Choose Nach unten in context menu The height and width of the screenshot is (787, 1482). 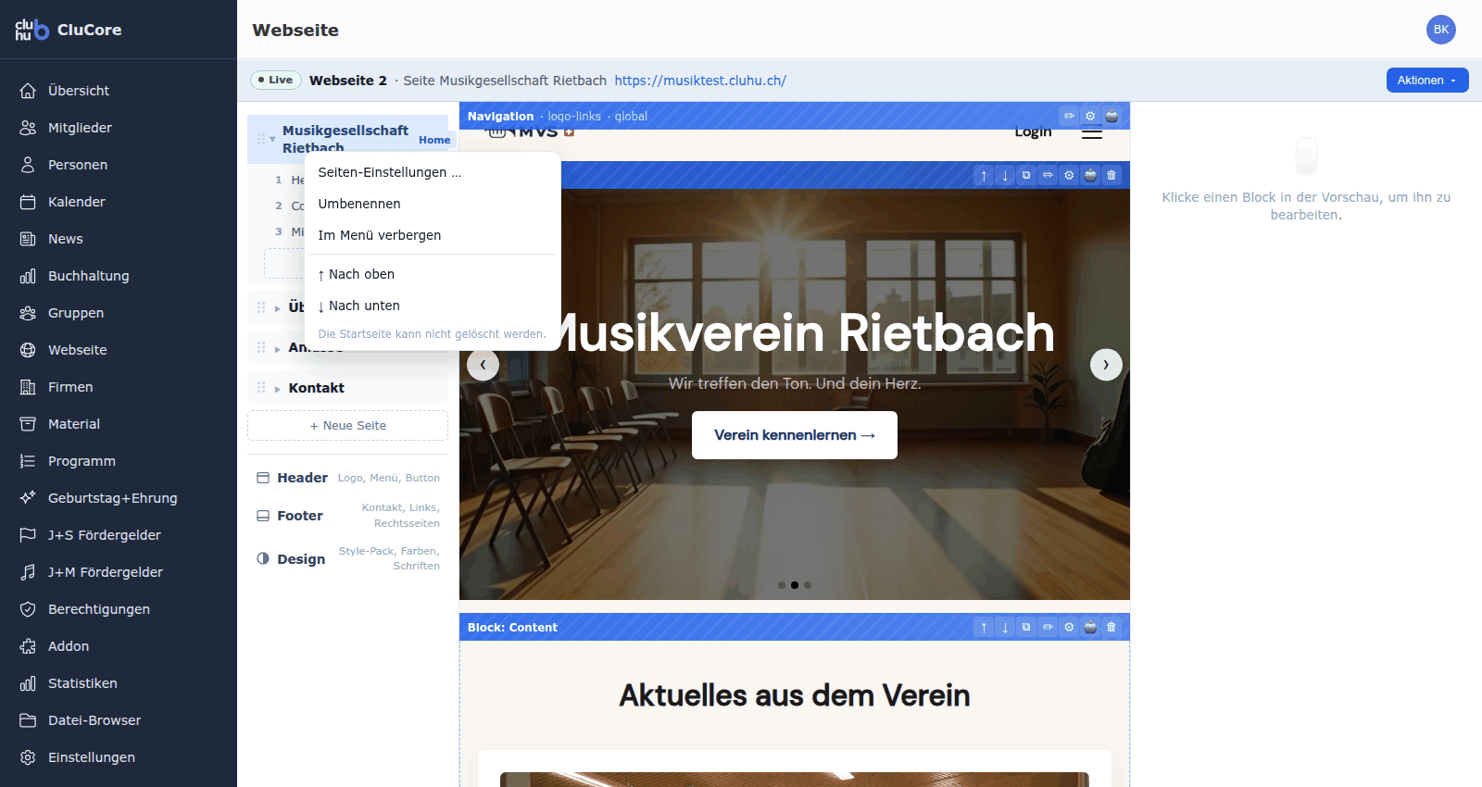point(433,306)
